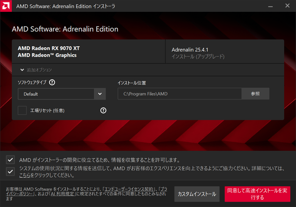Click the AMD logo icon in title bar
Viewport: 296px width, 207px height.
click(x=6, y=6)
